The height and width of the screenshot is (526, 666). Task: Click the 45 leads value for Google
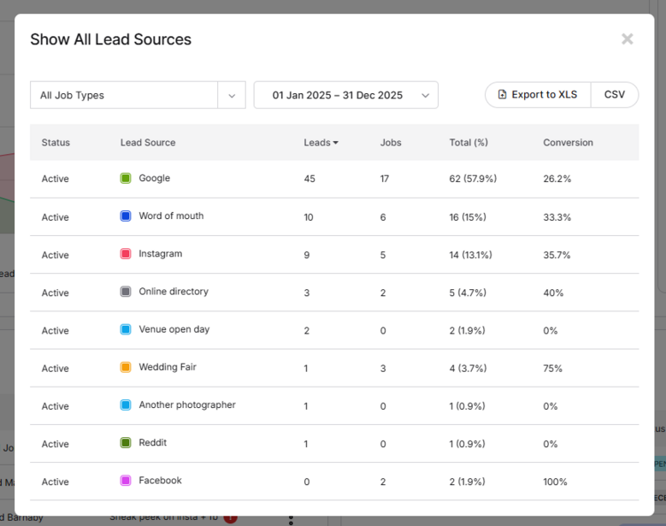coord(309,179)
